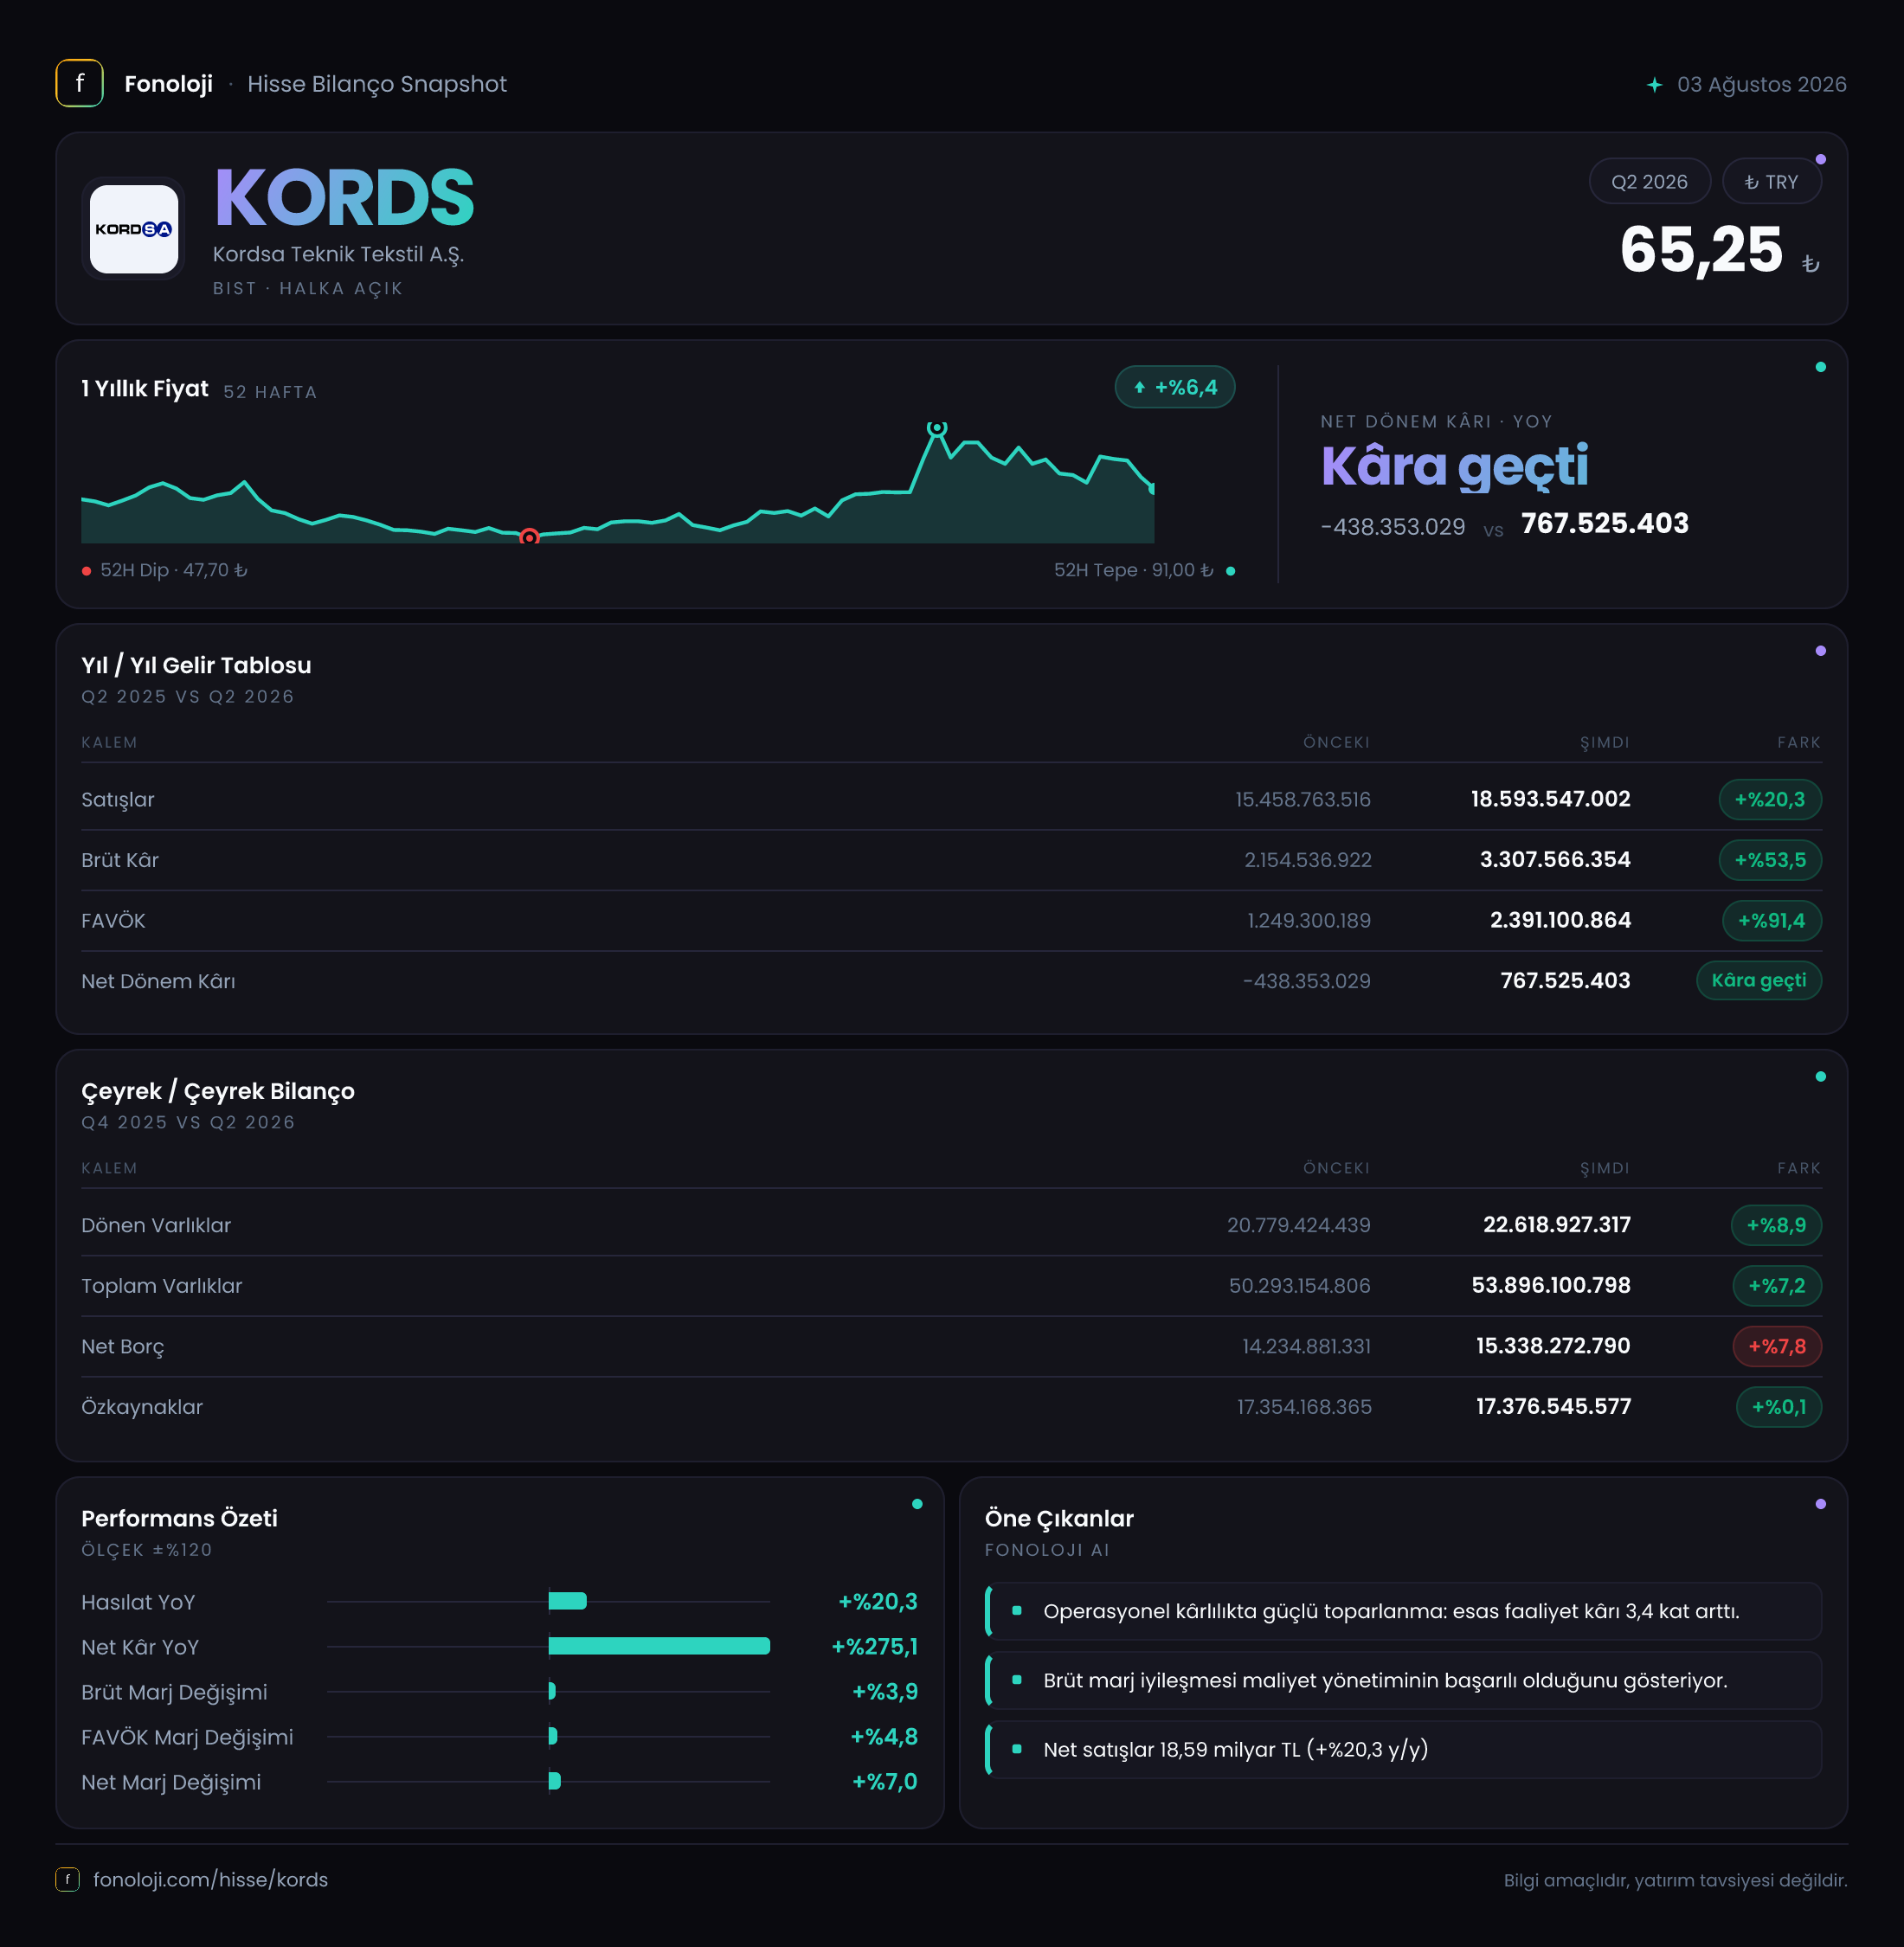Image resolution: width=1904 pixels, height=1947 pixels.
Task: Click the value 17.376.545.577 in Özkaynaklar row
Action: [x=1552, y=1406]
